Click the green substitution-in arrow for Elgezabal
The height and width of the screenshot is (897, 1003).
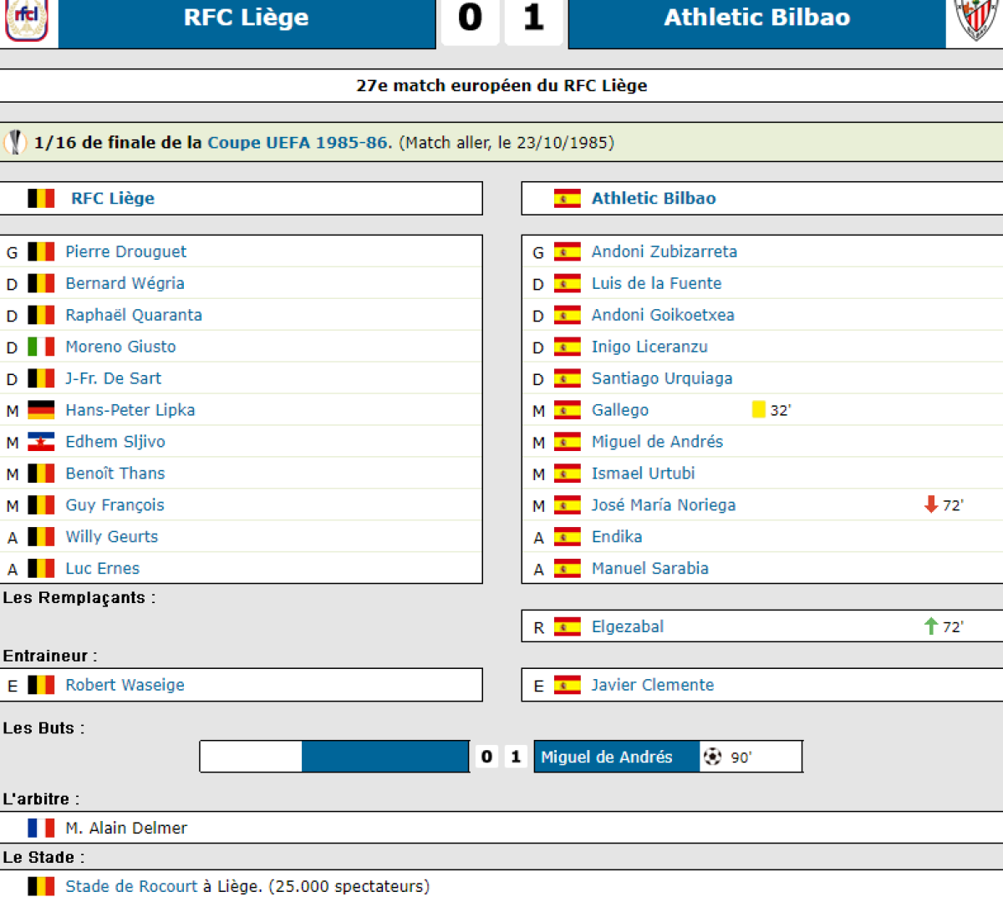pyautogui.click(x=930, y=626)
